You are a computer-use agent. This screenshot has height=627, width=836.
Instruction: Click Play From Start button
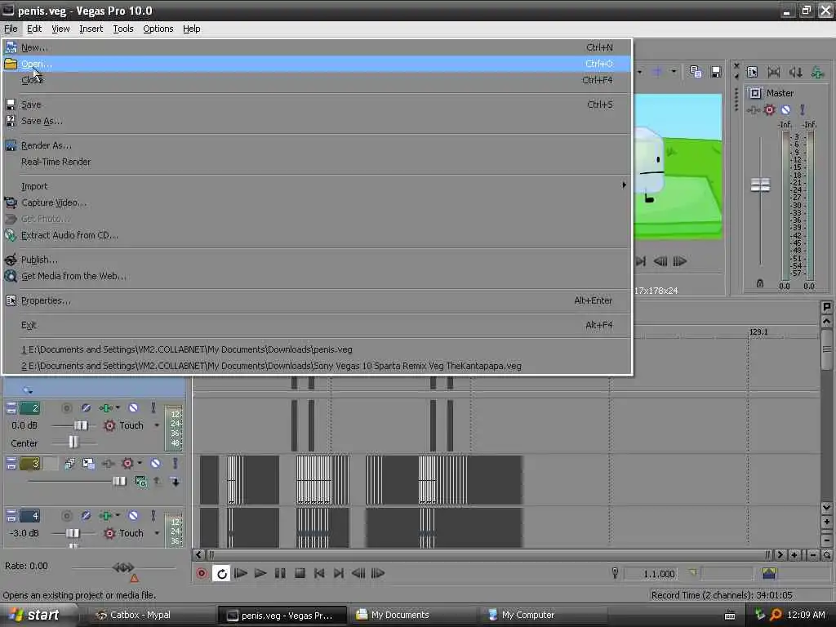click(241, 574)
